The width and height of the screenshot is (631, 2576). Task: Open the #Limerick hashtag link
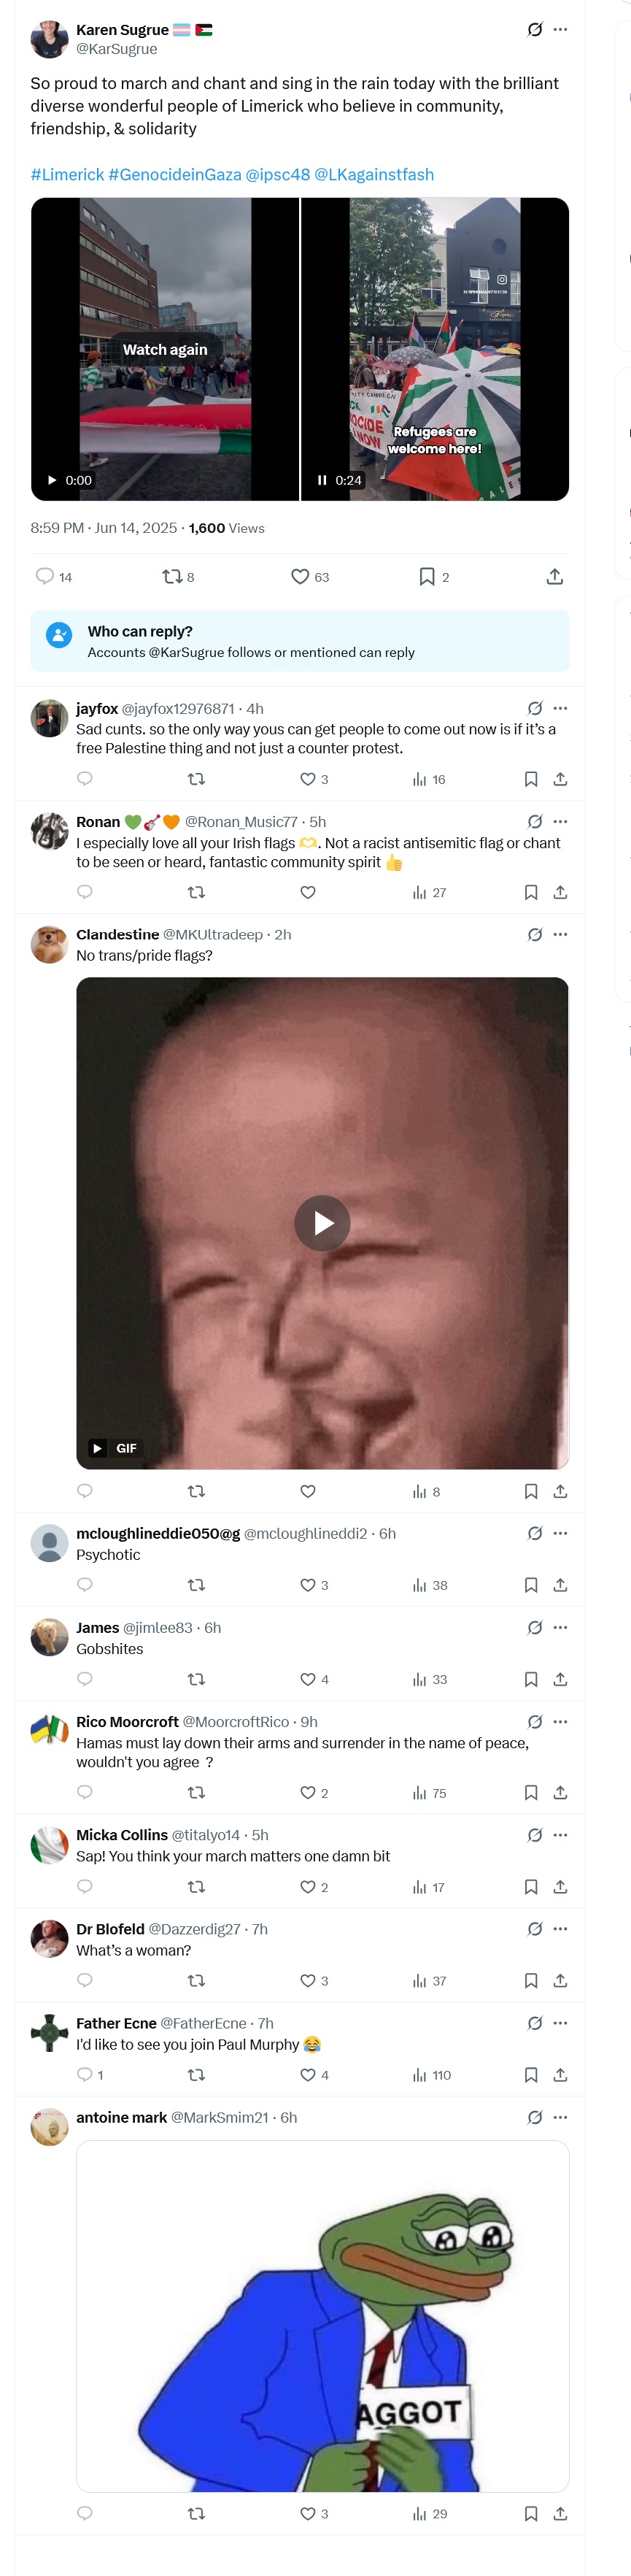tap(67, 174)
